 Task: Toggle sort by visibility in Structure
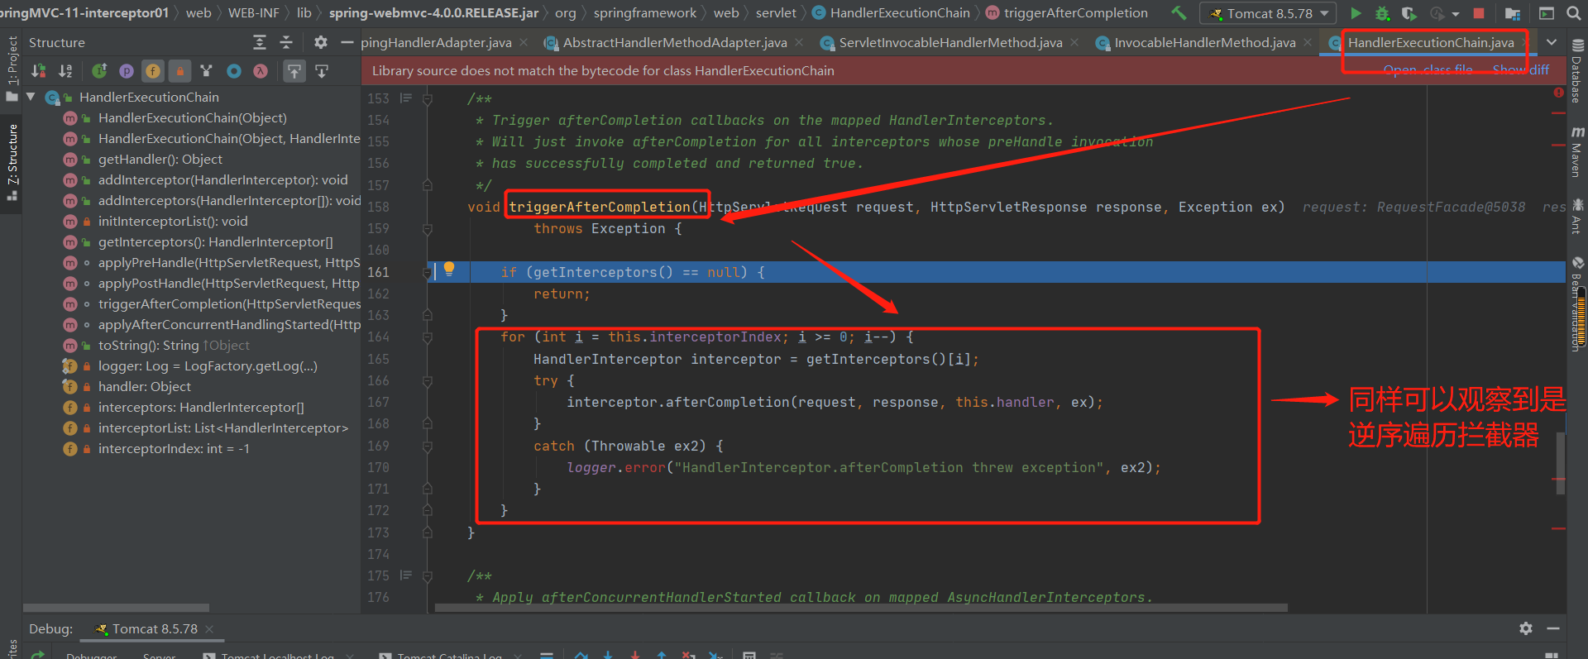(x=38, y=71)
